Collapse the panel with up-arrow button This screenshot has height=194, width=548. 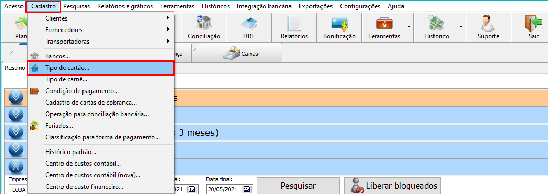coord(15,167)
